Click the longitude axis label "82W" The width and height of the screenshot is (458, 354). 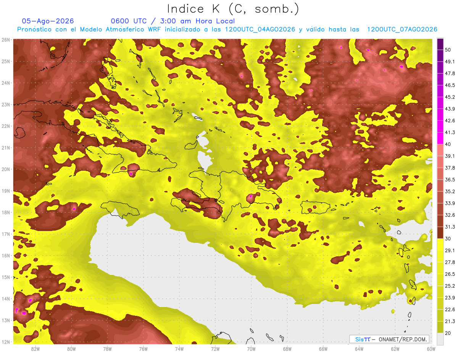coord(35,349)
